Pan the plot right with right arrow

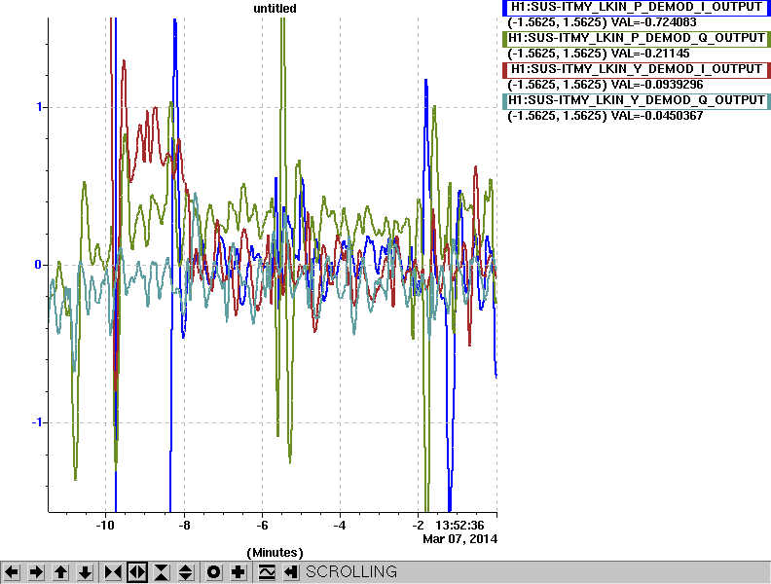[36, 572]
